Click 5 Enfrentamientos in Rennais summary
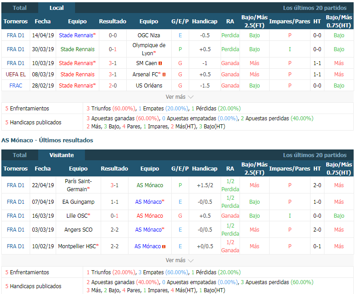 tap(27, 109)
